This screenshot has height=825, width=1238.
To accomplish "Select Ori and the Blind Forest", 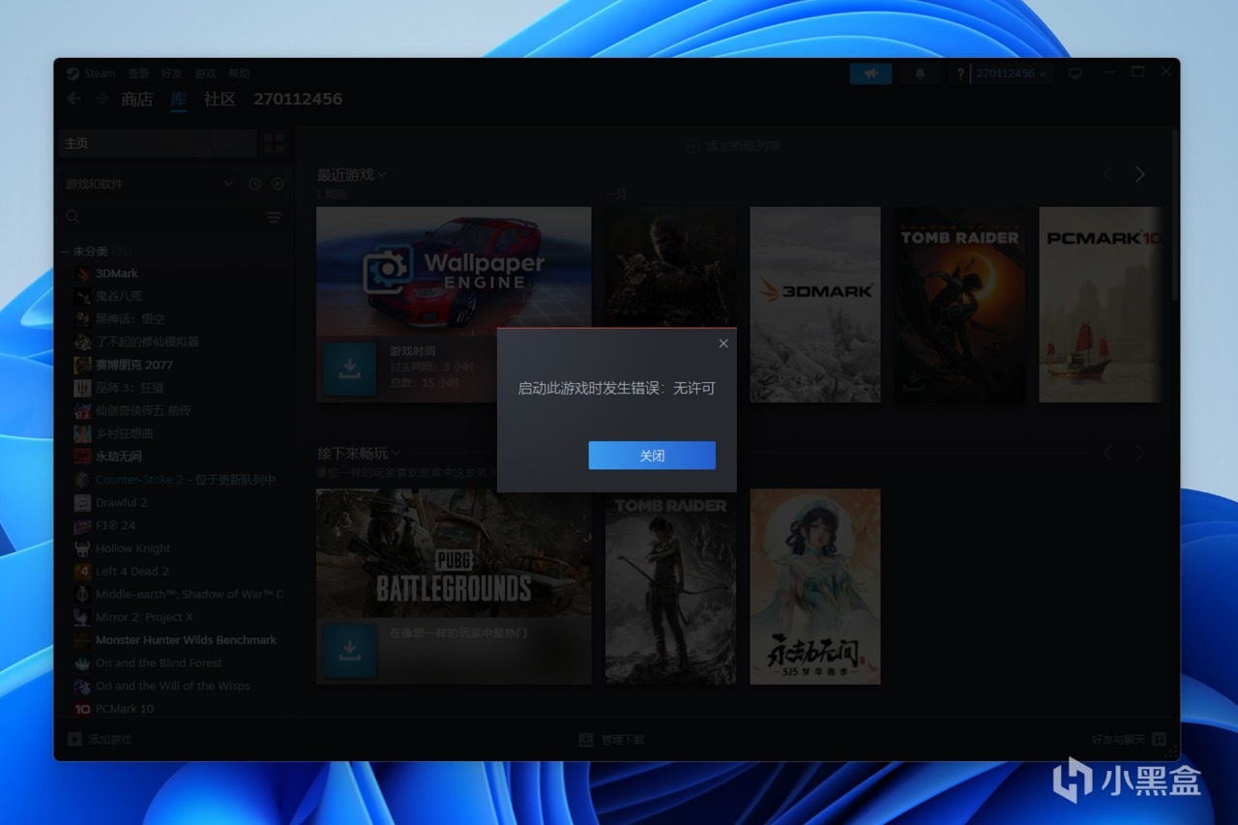I will [x=159, y=663].
